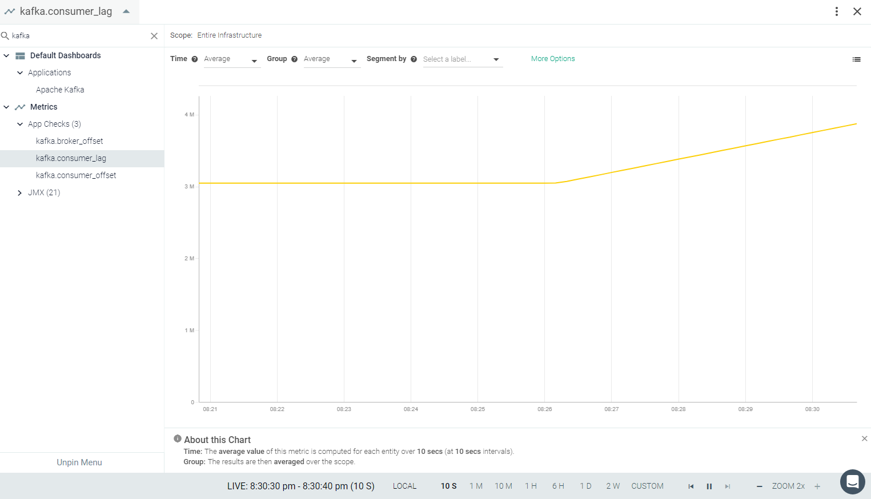871x499 pixels.
Task: Pause the live time navigation
Action: 709,486
